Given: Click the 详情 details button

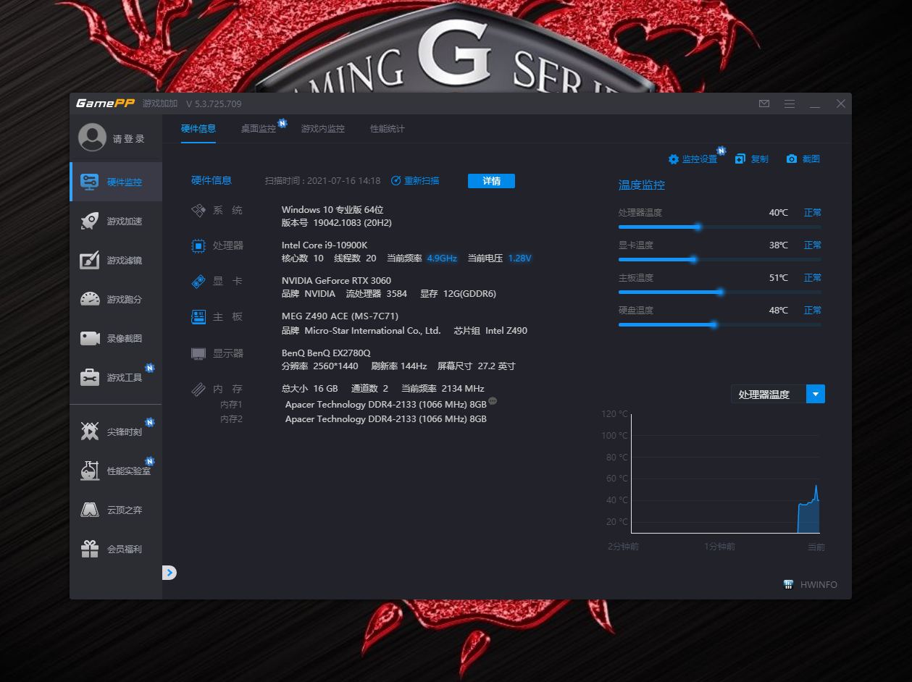Looking at the screenshot, I should [x=491, y=181].
